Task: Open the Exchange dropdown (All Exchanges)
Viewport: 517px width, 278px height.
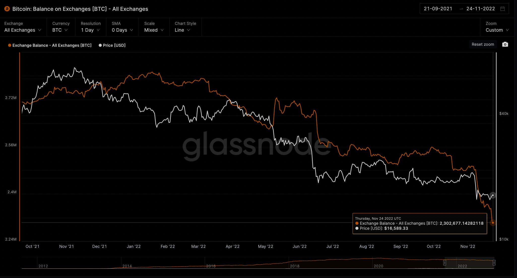Action: [x=23, y=30]
